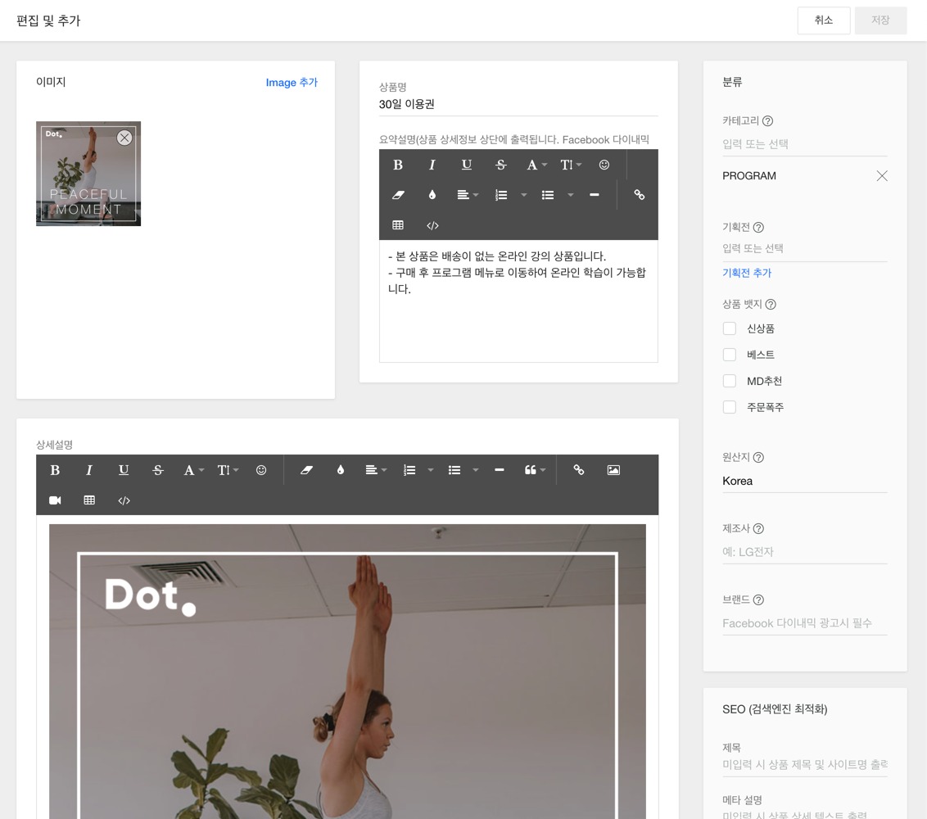Clear formatting with eraser in detail editor
Viewport: 927px width, 819px height.
point(306,470)
